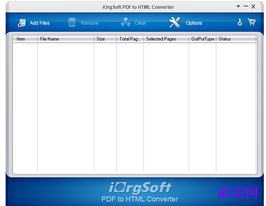Screen dimensions: 266x206
Task: Click the Selected Pages column header
Action: [166, 39]
